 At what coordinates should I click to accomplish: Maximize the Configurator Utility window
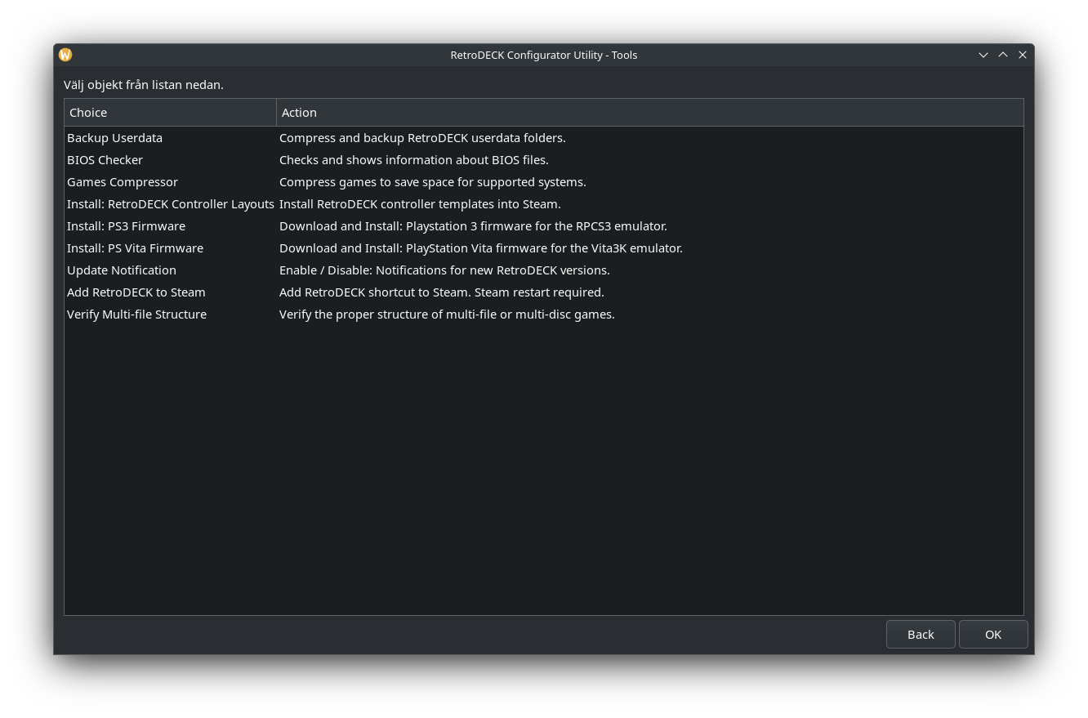point(1003,55)
